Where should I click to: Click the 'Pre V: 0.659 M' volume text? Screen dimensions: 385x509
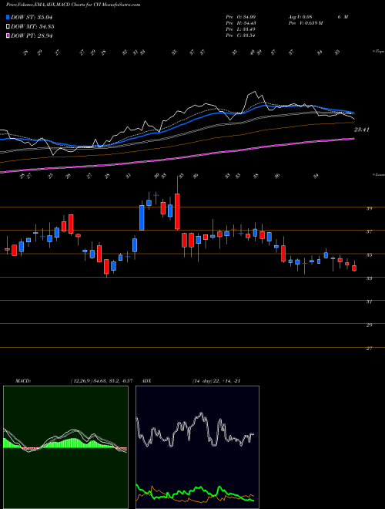pyautogui.click(x=305, y=23)
